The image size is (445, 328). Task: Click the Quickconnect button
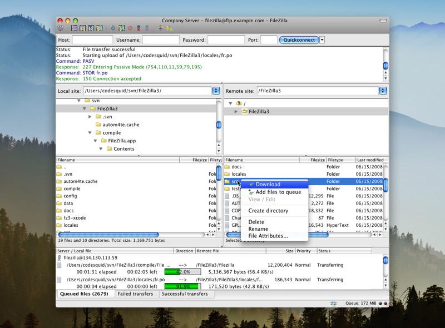point(299,40)
